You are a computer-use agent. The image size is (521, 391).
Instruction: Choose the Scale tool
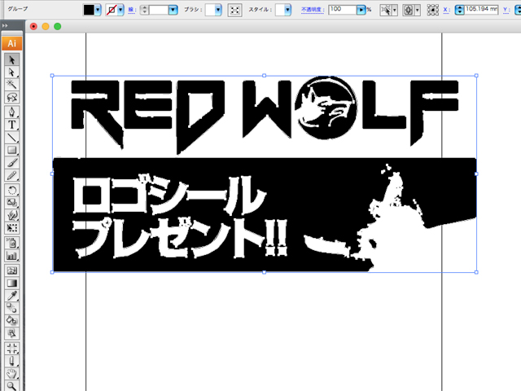(12, 202)
